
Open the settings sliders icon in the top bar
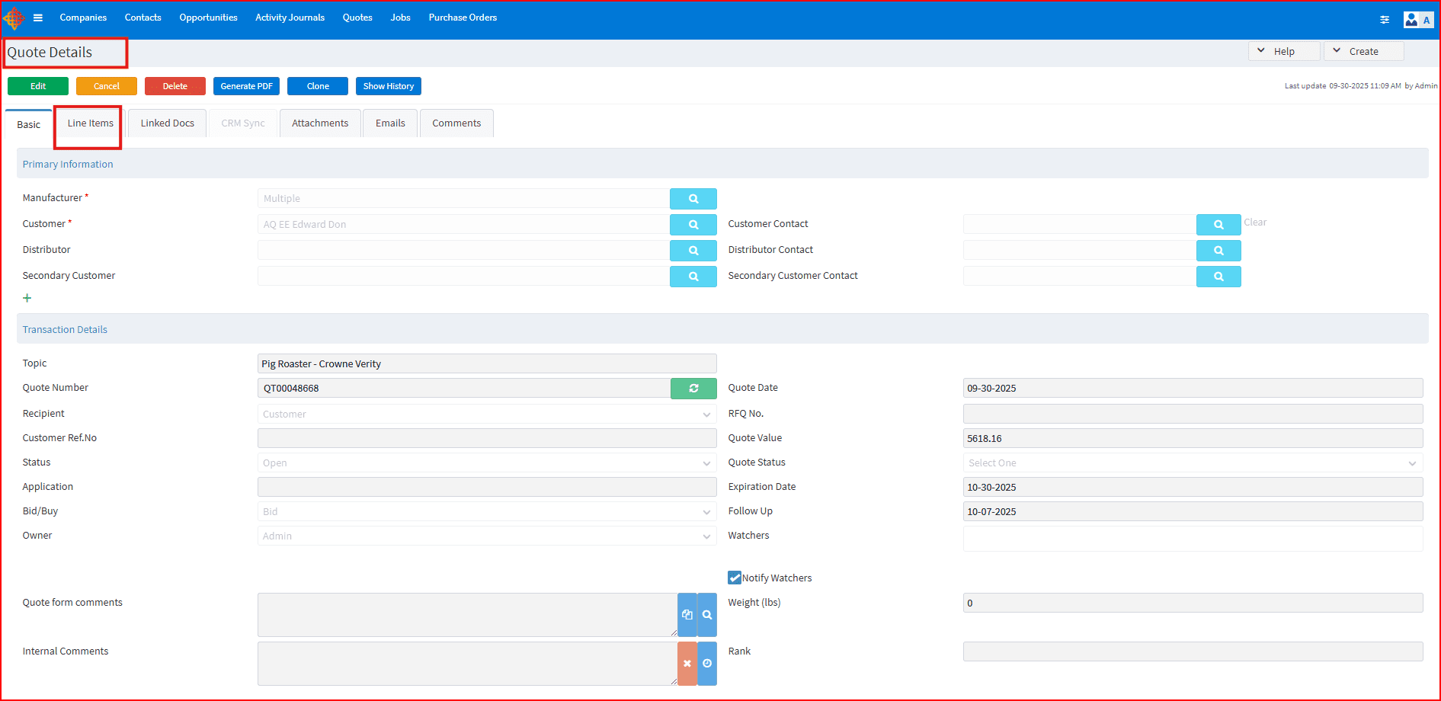click(x=1385, y=20)
